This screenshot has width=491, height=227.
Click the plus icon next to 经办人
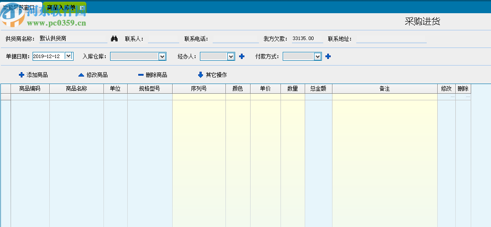click(x=242, y=56)
